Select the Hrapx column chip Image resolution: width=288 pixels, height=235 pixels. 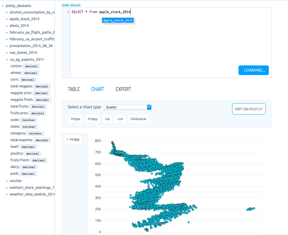tap(75, 119)
